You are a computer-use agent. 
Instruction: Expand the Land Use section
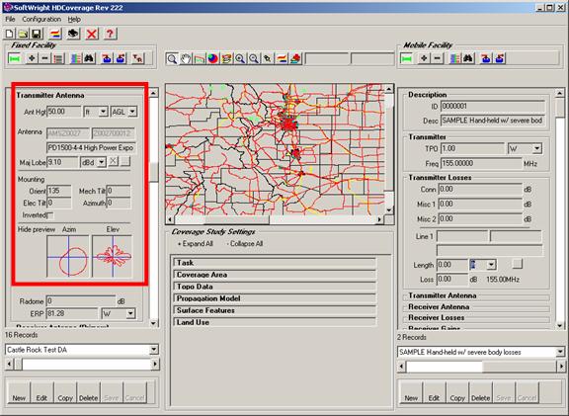coord(275,322)
